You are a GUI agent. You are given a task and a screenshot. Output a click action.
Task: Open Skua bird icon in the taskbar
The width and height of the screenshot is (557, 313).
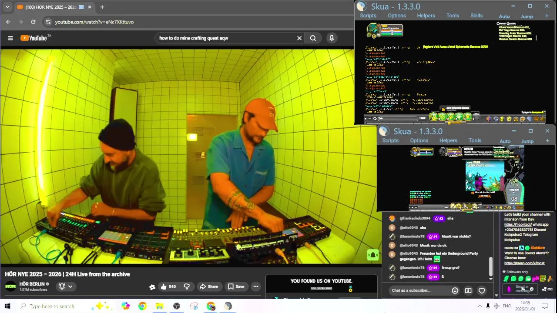(x=228, y=306)
